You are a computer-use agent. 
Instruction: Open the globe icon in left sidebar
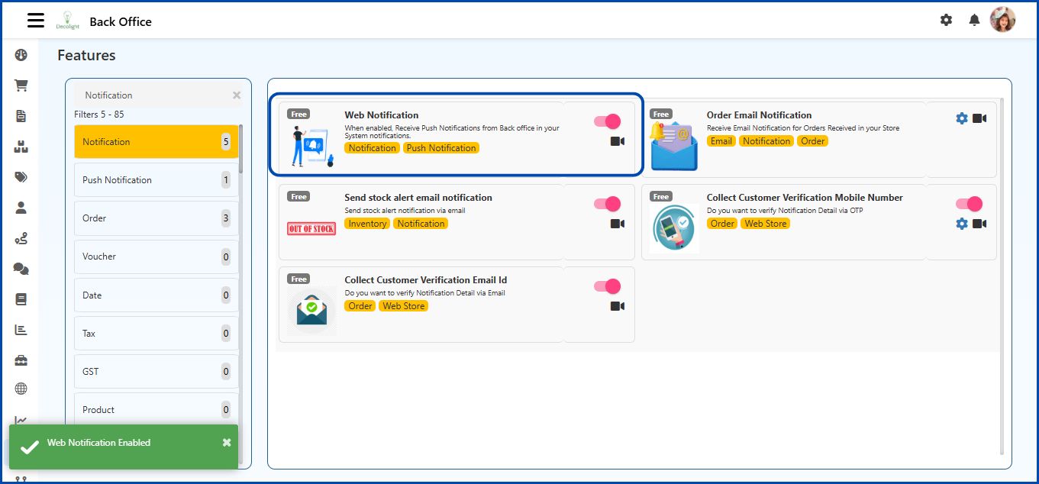point(21,389)
